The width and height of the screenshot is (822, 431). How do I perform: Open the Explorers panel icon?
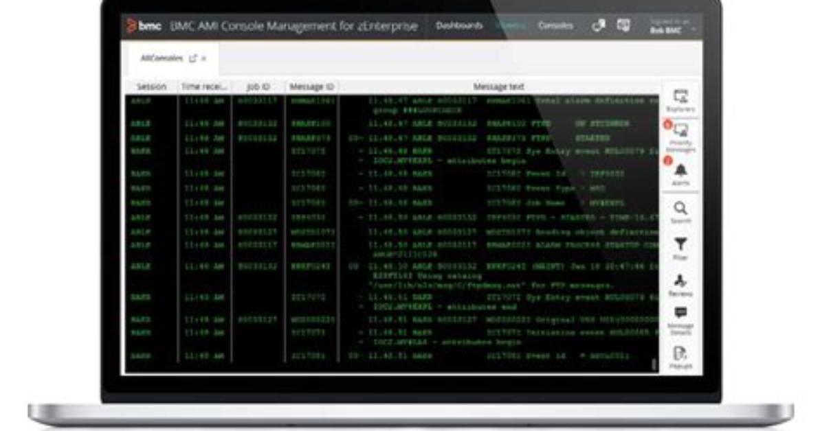click(680, 97)
